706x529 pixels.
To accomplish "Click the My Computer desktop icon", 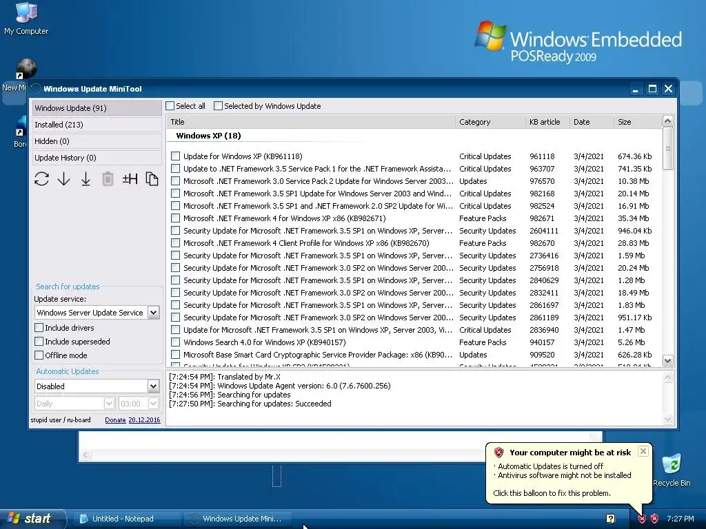I will [26, 19].
